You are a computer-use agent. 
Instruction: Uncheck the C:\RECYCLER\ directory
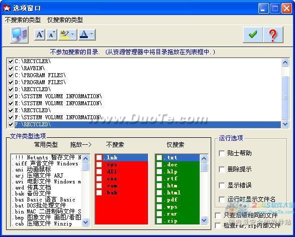[11, 62]
